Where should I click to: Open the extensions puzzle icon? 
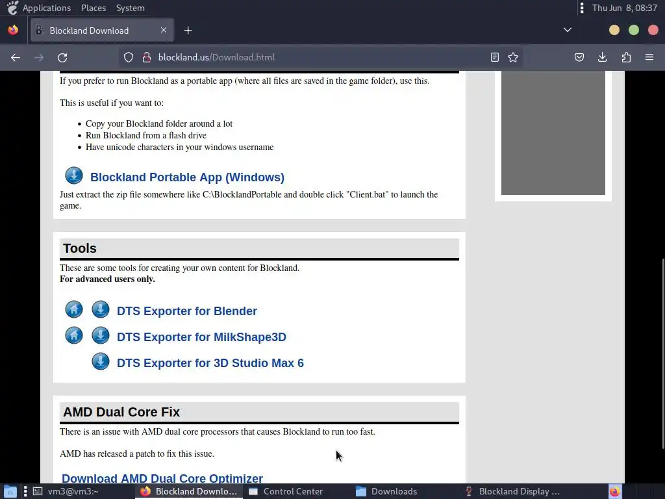pyautogui.click(x=626, y=57)
